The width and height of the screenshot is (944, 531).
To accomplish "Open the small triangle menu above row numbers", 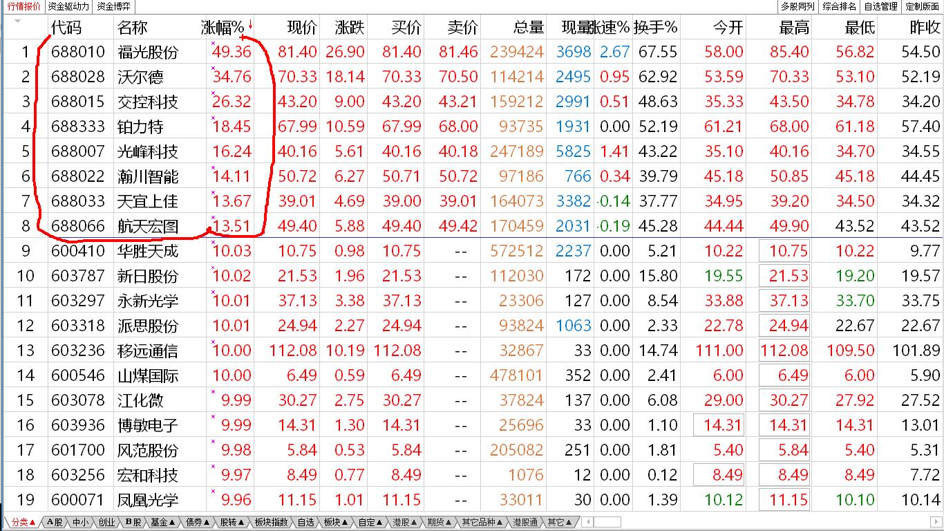I will 17,21.
